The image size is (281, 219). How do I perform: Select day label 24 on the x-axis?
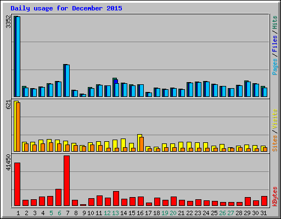pyautogui.click(x=206, y=213)
